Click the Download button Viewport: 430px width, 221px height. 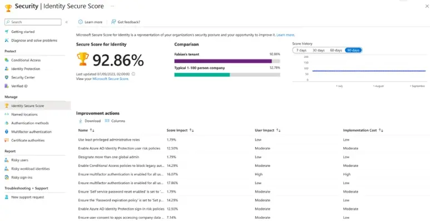tap(90, 121)
